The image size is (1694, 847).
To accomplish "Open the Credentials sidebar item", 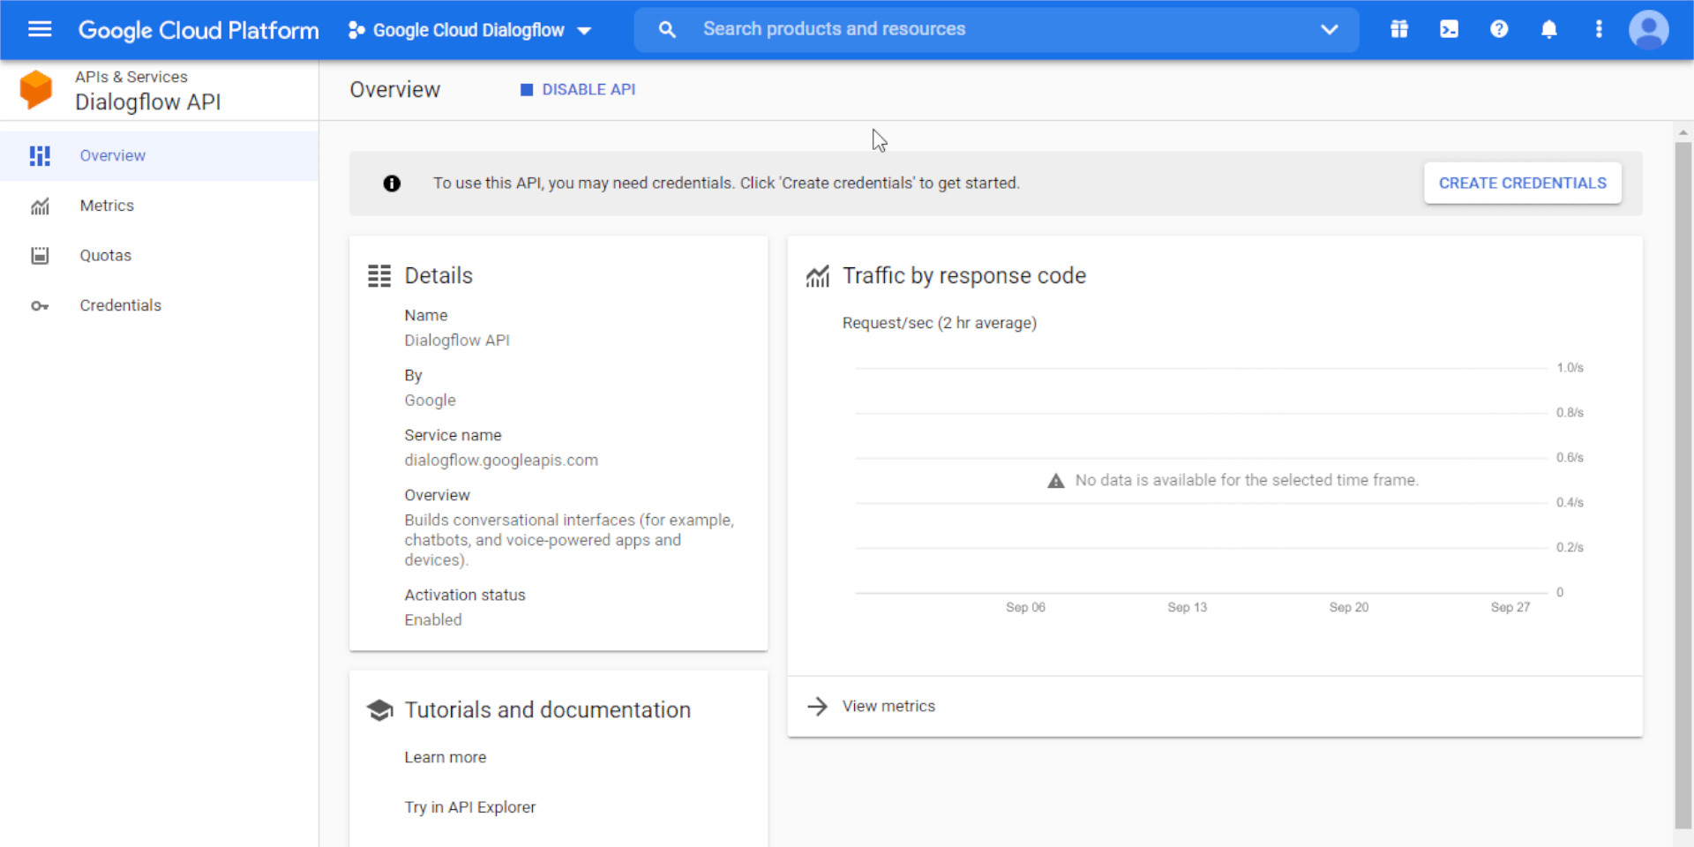I will 121,305.
